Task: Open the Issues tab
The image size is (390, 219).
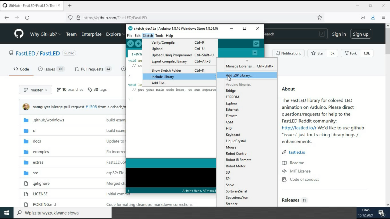Action: 51,69
